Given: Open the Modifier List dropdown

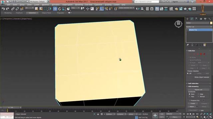Looking at the screenshot, I should pos(199,27).
